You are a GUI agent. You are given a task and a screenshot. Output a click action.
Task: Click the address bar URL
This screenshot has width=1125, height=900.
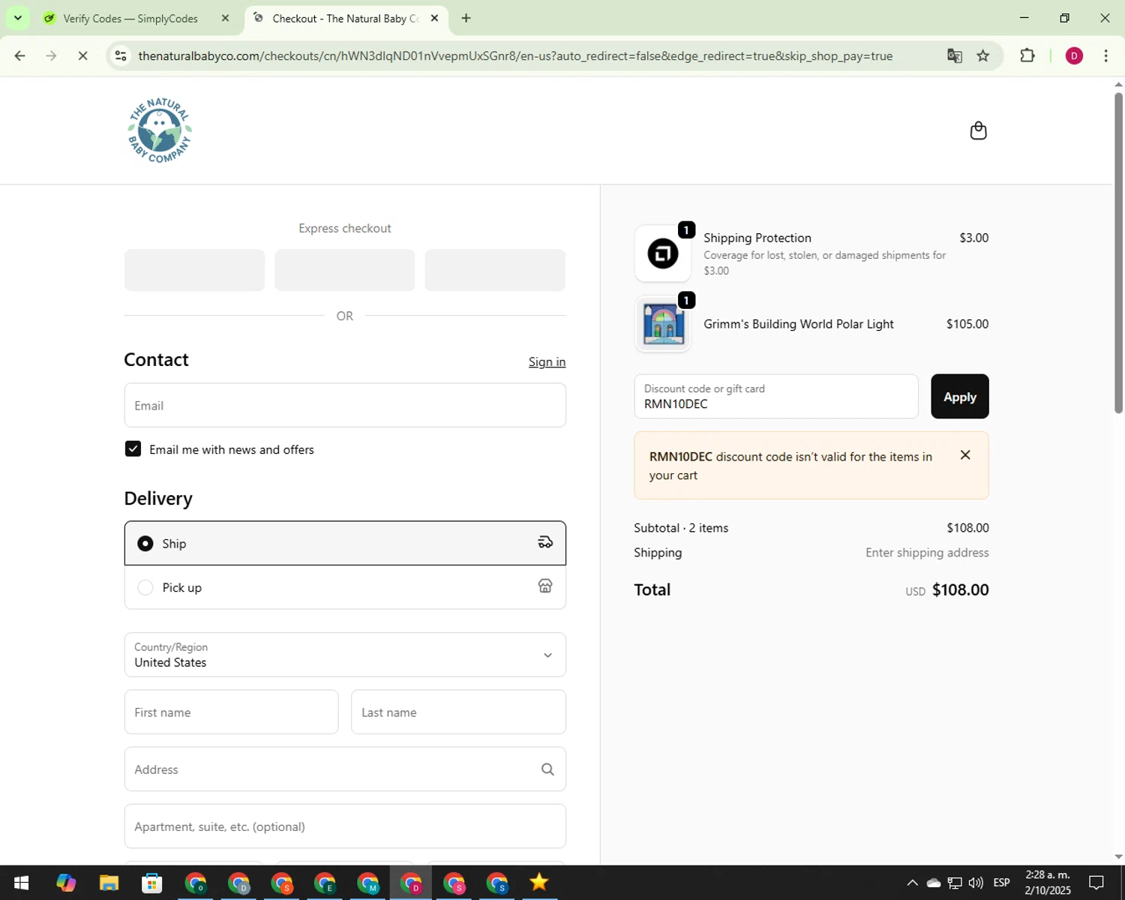[x=515, y=55]
